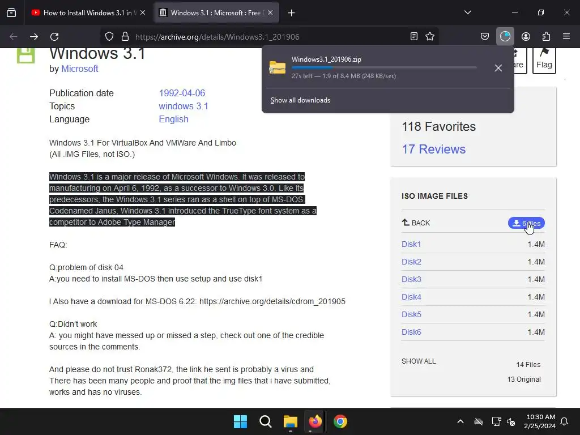
Task: Download all 6 files button
Action: [526, 223]
